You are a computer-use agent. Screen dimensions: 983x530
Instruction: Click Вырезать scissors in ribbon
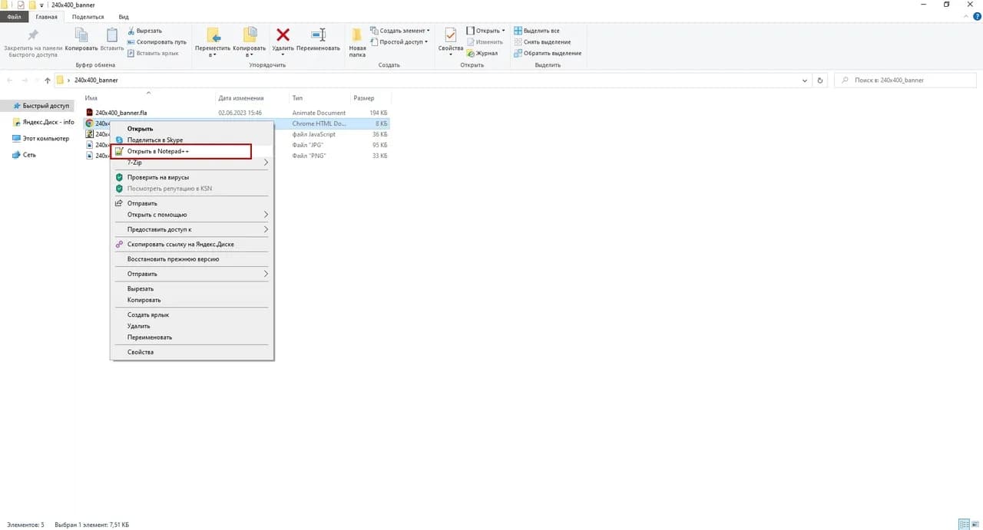144,31
